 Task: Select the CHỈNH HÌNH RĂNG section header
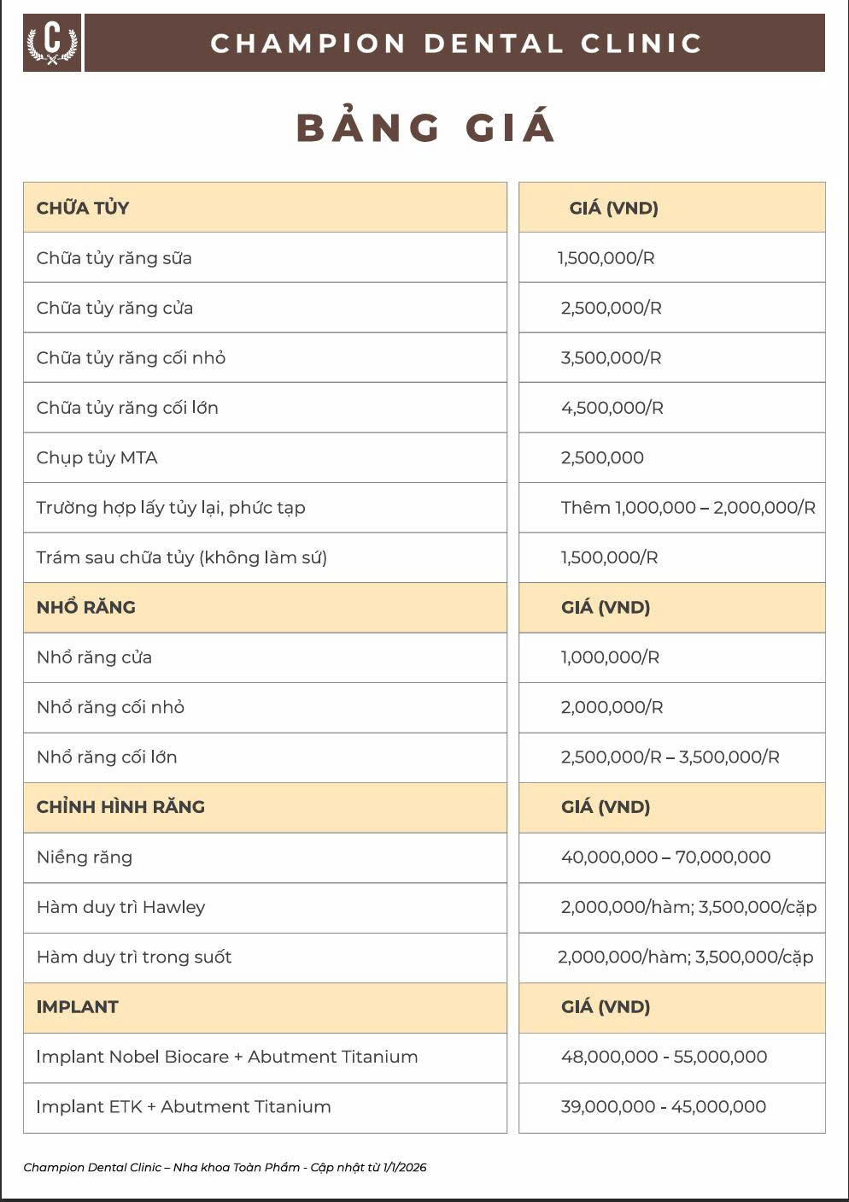point(120,807)
